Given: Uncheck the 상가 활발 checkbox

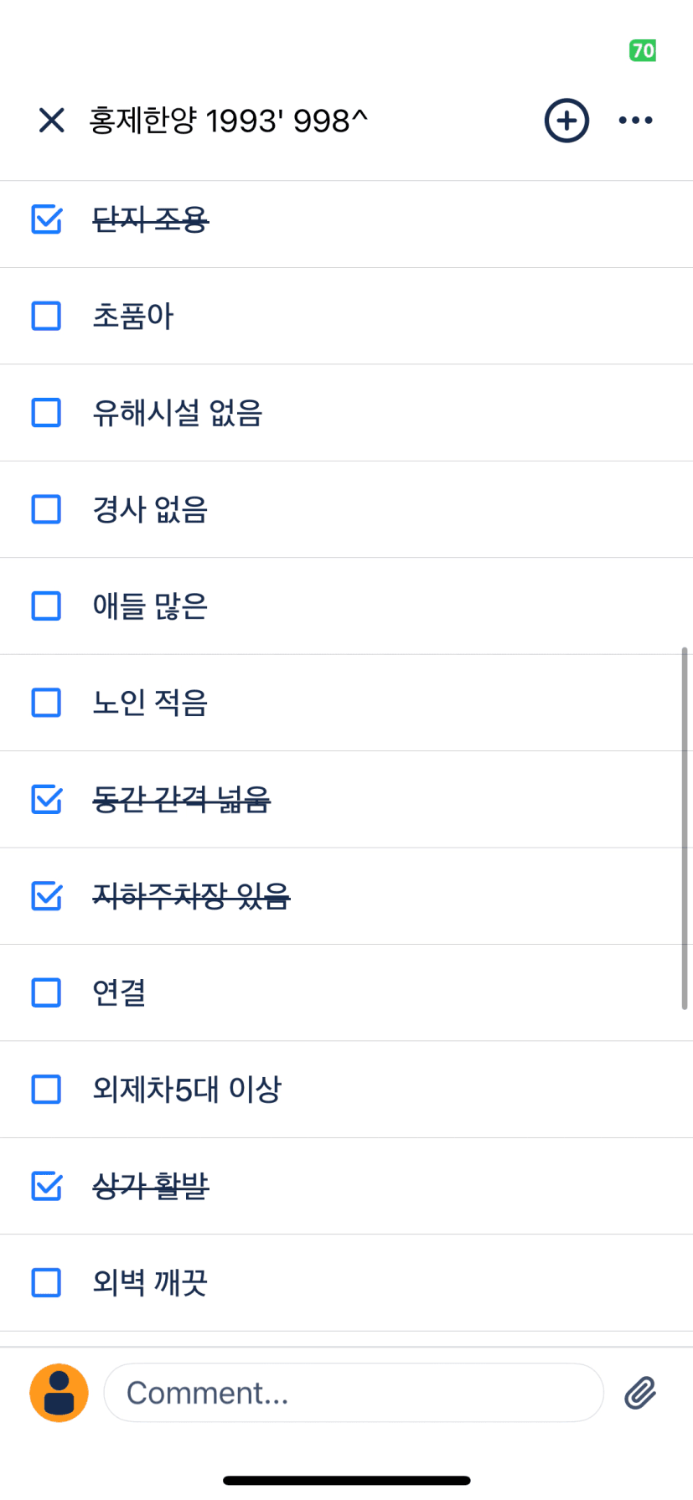Looking at the screenshot, I should point(46,1186).
